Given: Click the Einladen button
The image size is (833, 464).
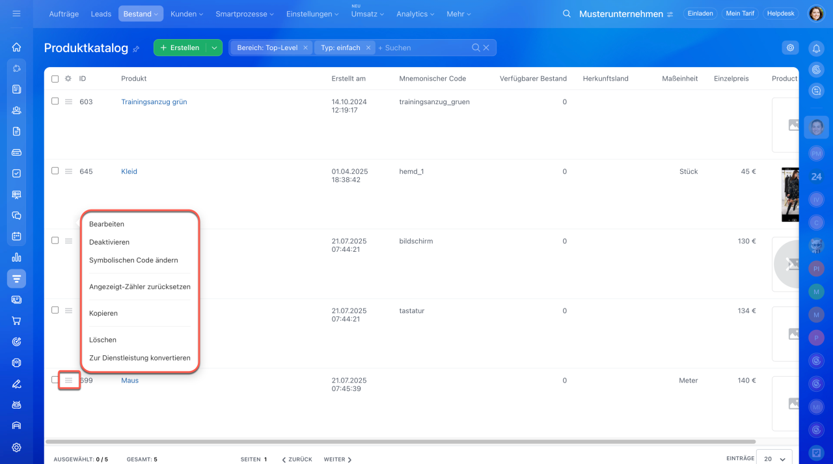Looking at the screenshot, I should (700, 14).
